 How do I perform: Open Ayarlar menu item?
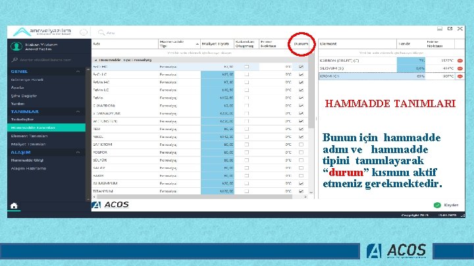(x=18, y=87)
